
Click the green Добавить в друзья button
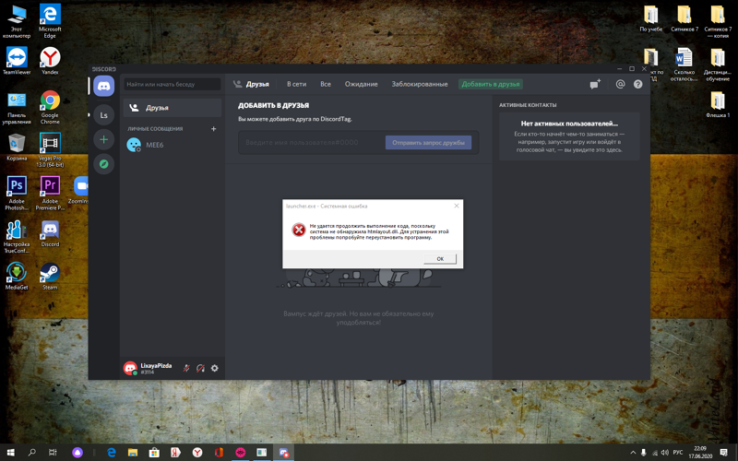click(x=491, y=84)
